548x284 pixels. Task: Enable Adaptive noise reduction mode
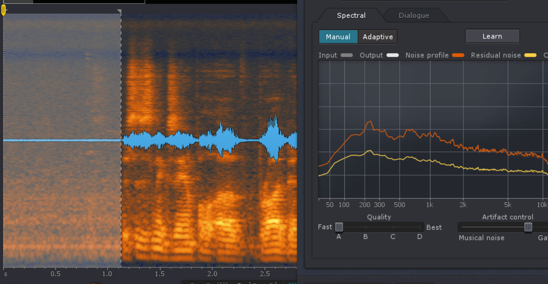pyautogui.click(x=378, y=36)
